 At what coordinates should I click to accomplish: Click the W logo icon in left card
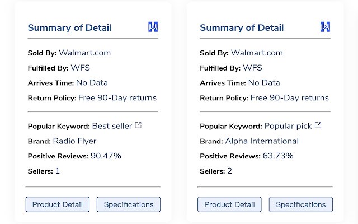point(153,27)
